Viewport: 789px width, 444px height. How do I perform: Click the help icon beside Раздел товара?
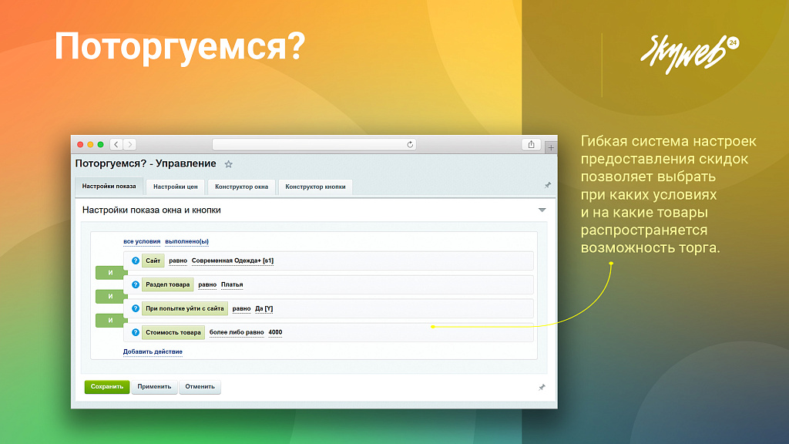pos(134,284)
